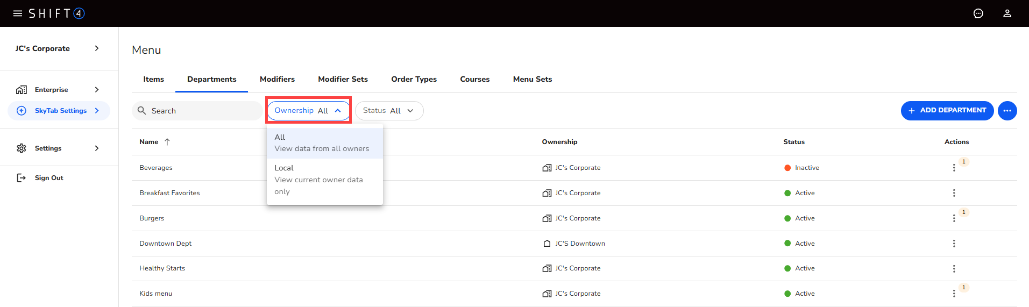1029x307 pixels.
Task: Open the Breakfast Favorites department
Action: tap(169, 193)
